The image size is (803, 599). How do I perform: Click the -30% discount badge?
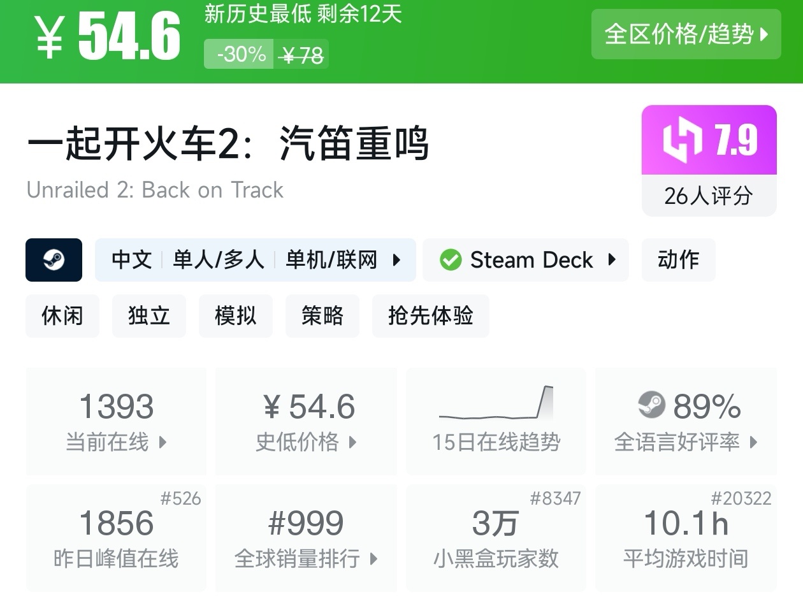[241, 55]
